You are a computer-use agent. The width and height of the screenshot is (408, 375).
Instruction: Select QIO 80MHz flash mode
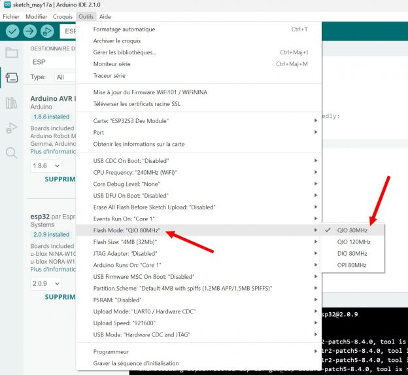coord(352,230)
